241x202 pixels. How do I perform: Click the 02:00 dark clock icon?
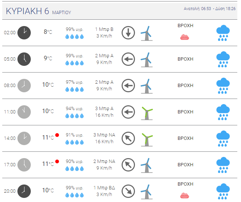(x=24, y=33)
